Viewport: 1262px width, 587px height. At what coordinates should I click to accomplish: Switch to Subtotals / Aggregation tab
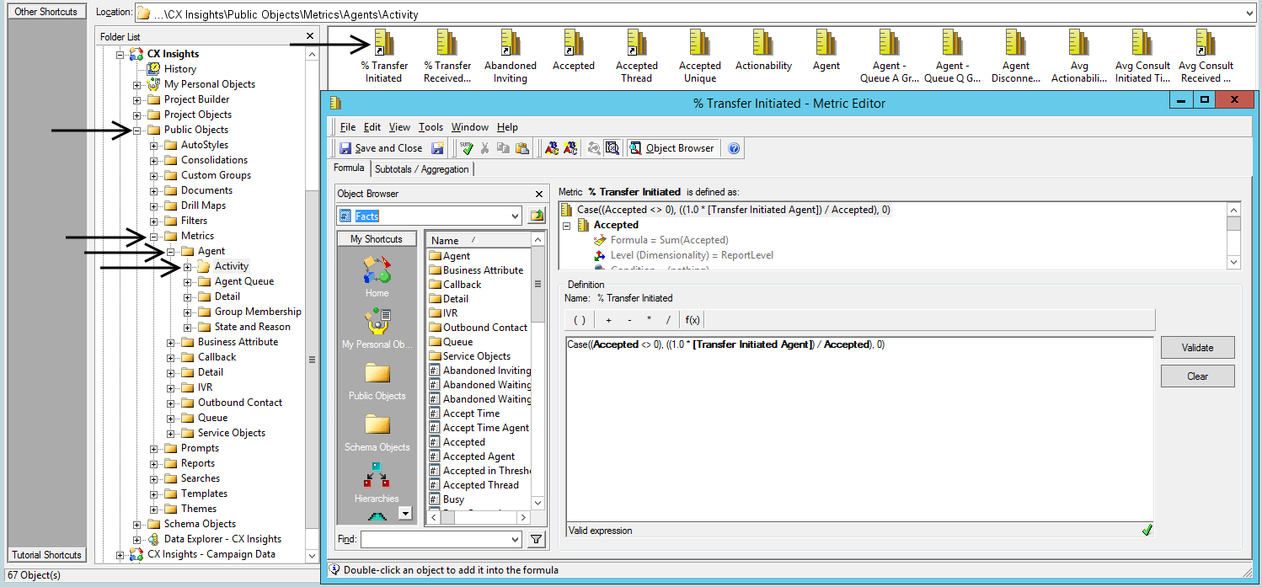pyautogui.click(x=421, y=169)
